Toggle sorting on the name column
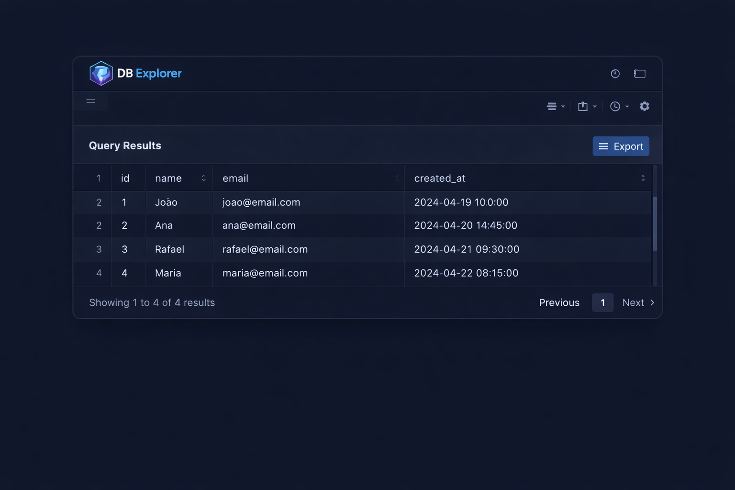Image resolution: width=735 pixels, height=490 pixels. (x=204, y=178)
